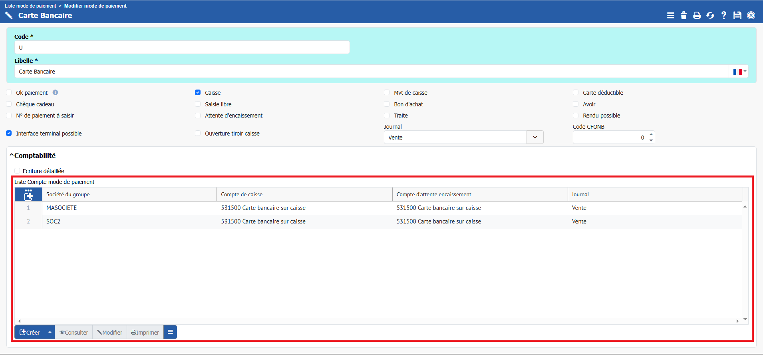
Task: Go to Liste mode de paiement breadcrumb
Action: point(30,6)
